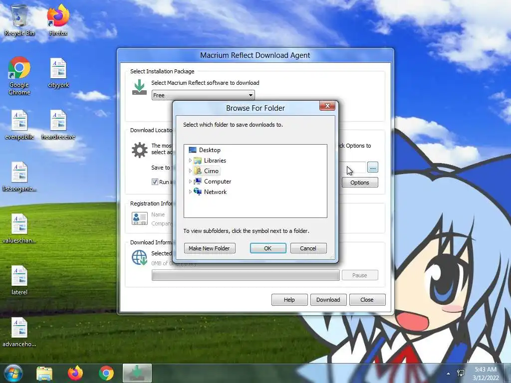Expand the Libraries tree node
The height and width of the screenshot is (383, 511).
pos(190,160)
